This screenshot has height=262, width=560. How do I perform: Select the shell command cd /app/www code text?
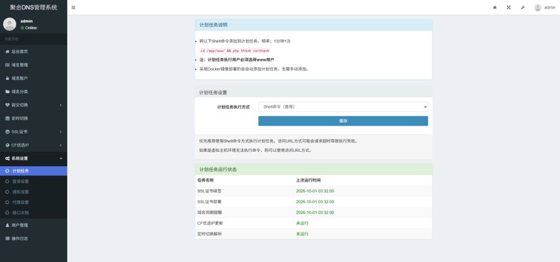point(235,51)
